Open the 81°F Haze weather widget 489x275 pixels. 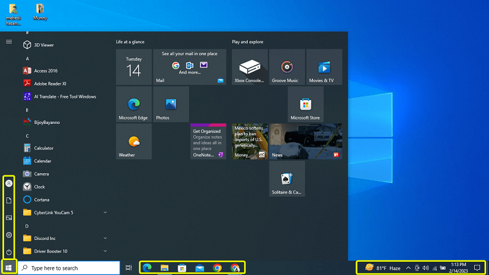383,268
